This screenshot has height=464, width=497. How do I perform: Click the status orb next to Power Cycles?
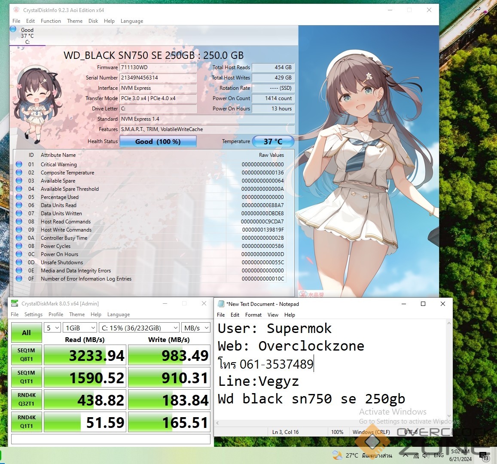click(x=19, y=246)
